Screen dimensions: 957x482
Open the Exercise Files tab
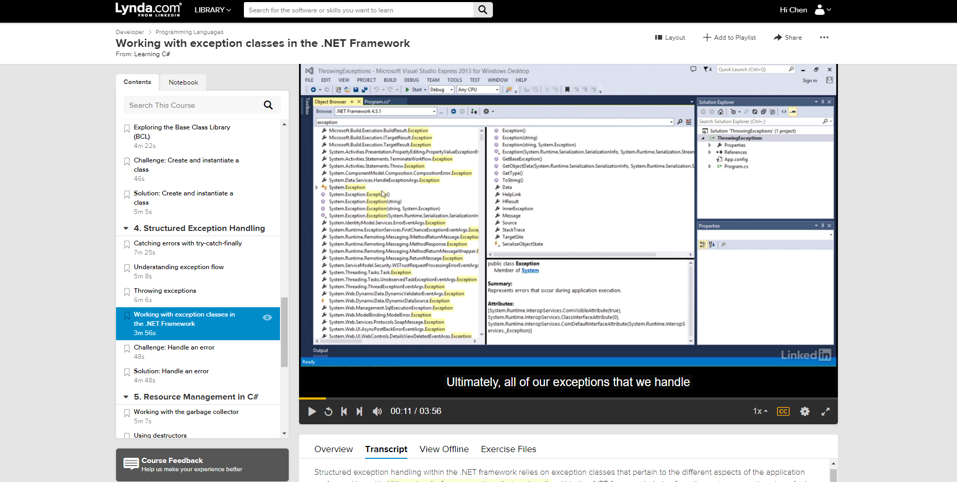click(x=508, y=449)
